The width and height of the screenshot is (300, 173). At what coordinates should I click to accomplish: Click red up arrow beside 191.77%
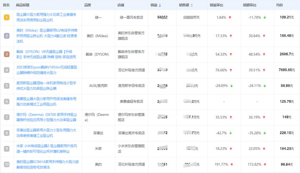tap(232, 164)
